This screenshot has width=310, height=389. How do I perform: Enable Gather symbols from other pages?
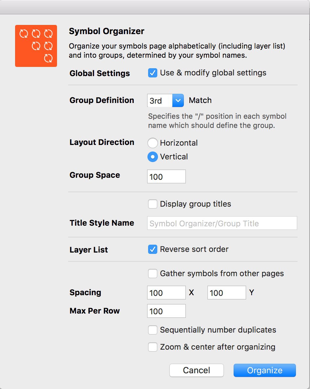(153, 274)
